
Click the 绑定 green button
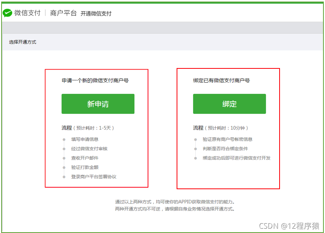[229, 104]
